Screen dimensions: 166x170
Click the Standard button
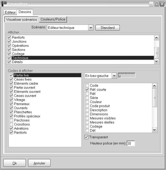coord(108,28)
